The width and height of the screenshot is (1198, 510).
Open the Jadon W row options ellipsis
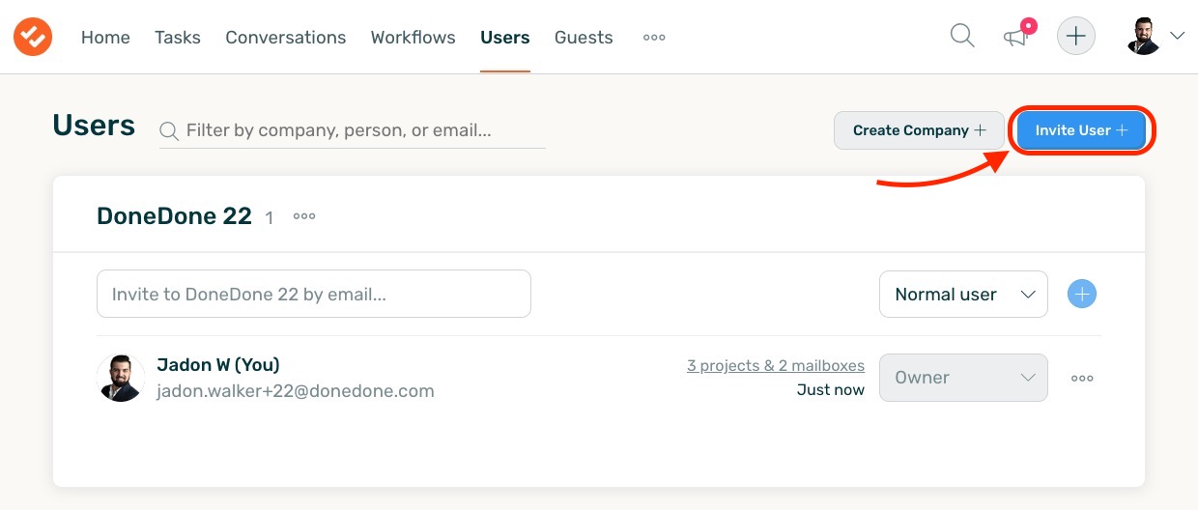pos(1082,378)
